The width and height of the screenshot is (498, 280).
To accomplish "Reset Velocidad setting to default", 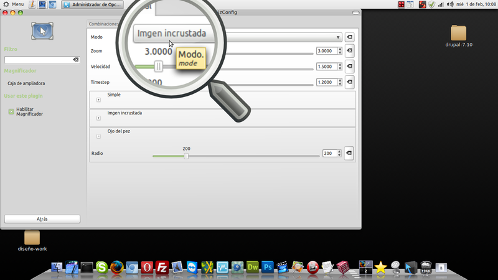I will 349,67.
